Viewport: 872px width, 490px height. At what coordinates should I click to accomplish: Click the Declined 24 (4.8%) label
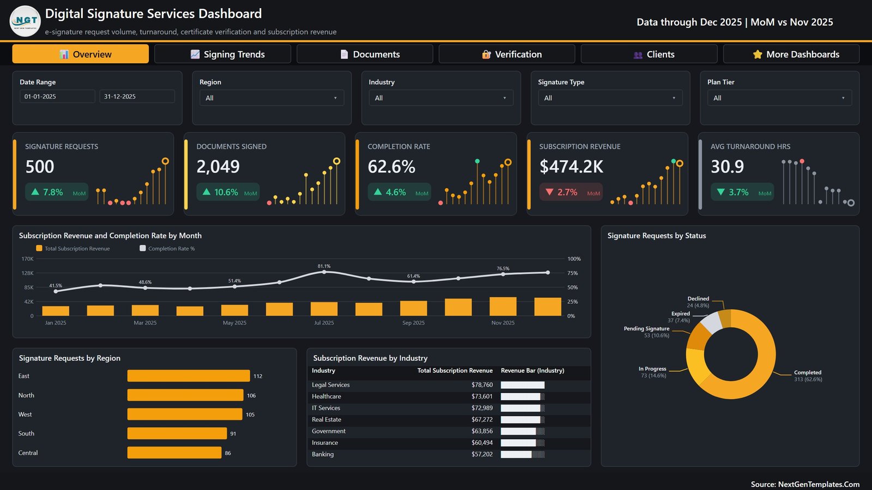[x=698, y=302]
